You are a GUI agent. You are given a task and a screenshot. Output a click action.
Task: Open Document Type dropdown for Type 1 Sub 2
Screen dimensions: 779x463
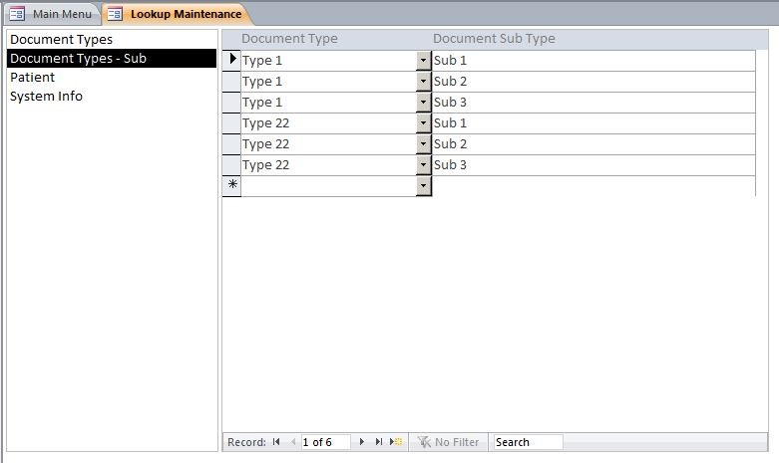tap(423, 82)
